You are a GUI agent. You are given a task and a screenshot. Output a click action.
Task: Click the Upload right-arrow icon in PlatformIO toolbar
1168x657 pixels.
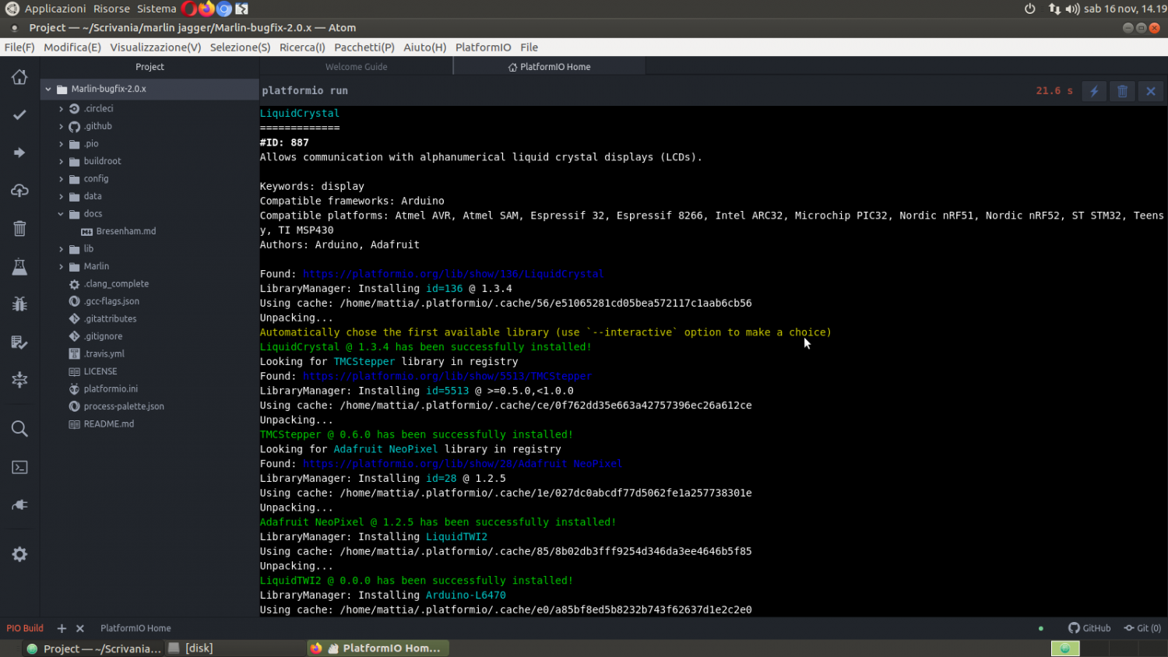tap(19, 153)
